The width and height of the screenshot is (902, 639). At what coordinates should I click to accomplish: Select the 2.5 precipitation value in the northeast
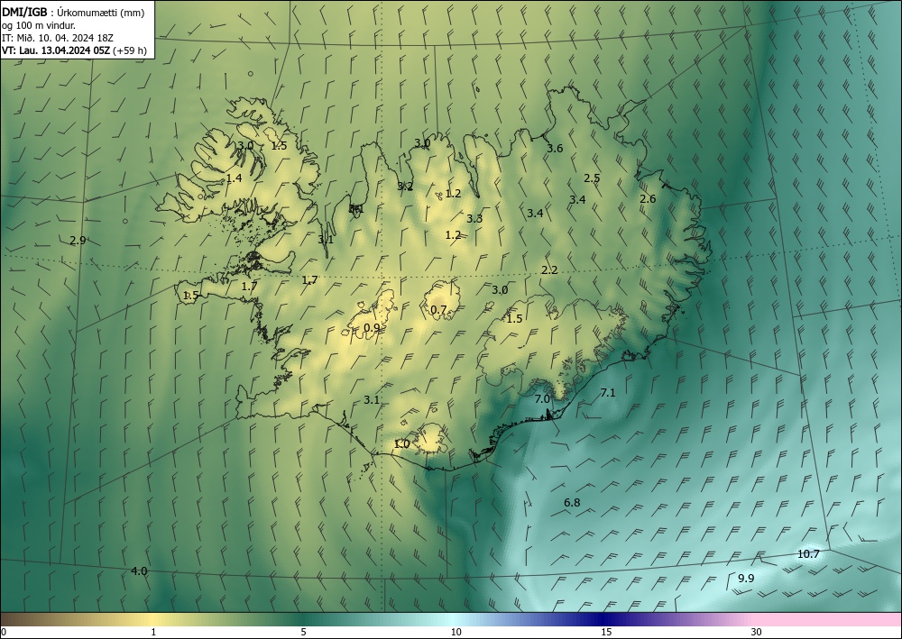(x=592, y=178)
